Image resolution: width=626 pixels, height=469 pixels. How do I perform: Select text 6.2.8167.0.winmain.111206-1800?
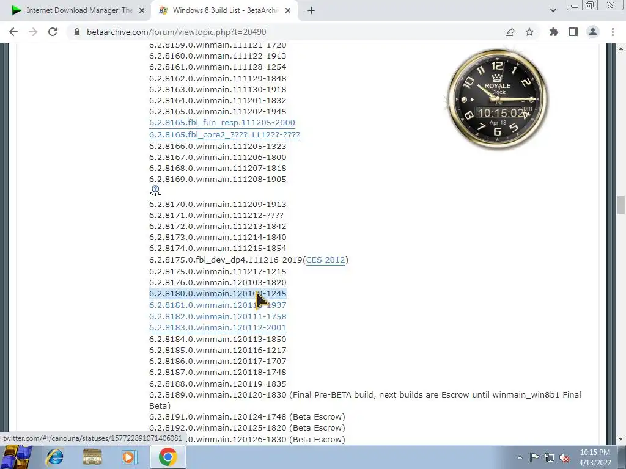(x=218, y=158)
